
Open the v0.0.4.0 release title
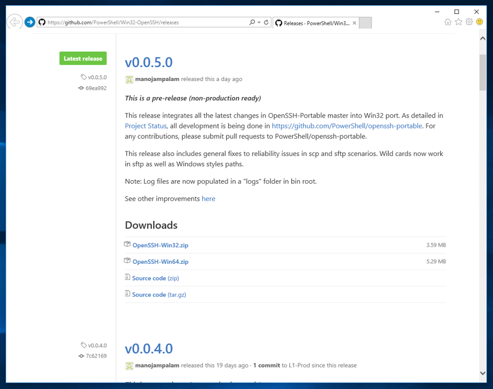[x=148, y=349]
